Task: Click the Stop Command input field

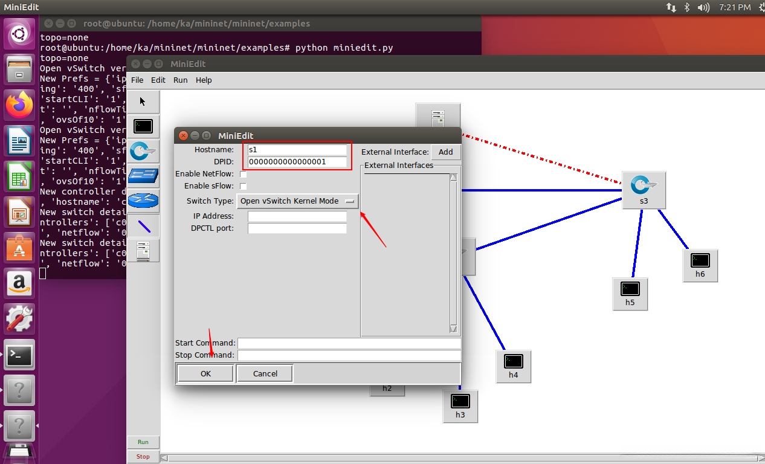Action: [349, 355]
